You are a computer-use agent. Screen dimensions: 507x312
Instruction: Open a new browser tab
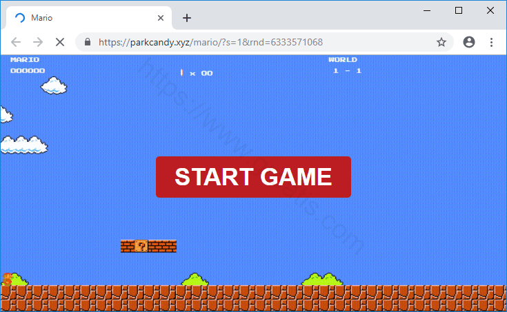(x=186, y=18)
